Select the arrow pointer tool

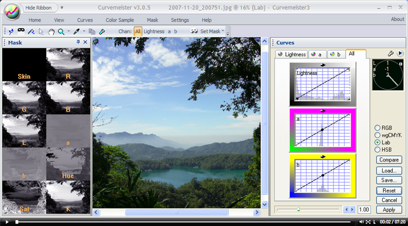click(41, 31)
